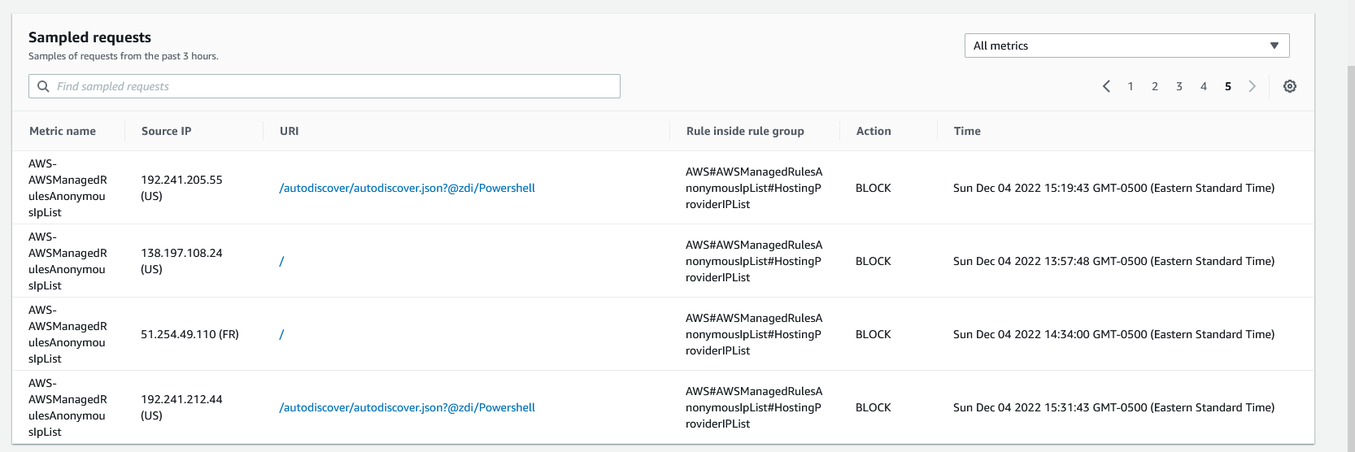This screenshot has width=1355, height=452.
Task: Go to page 1 of results
Action: (1131, 86)
